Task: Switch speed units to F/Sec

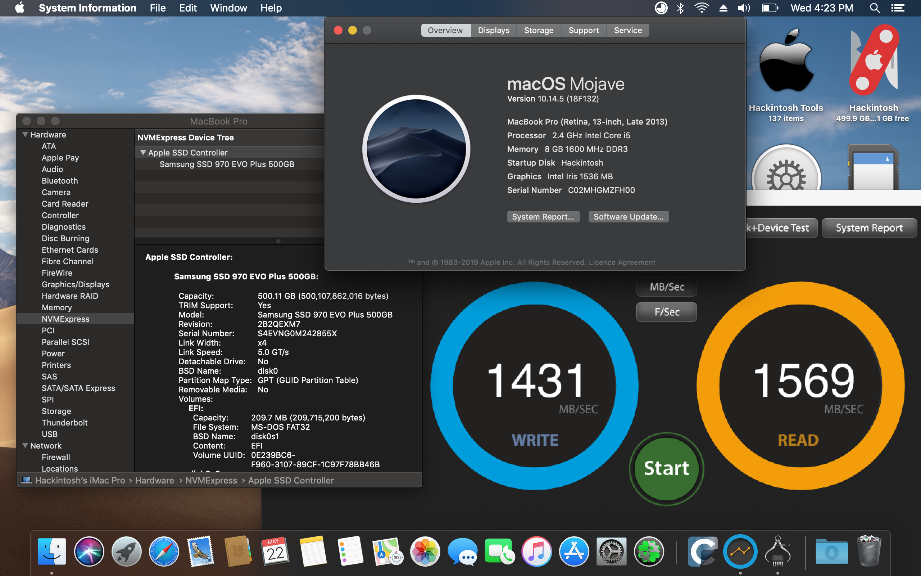Action: [x=666, y=312]
